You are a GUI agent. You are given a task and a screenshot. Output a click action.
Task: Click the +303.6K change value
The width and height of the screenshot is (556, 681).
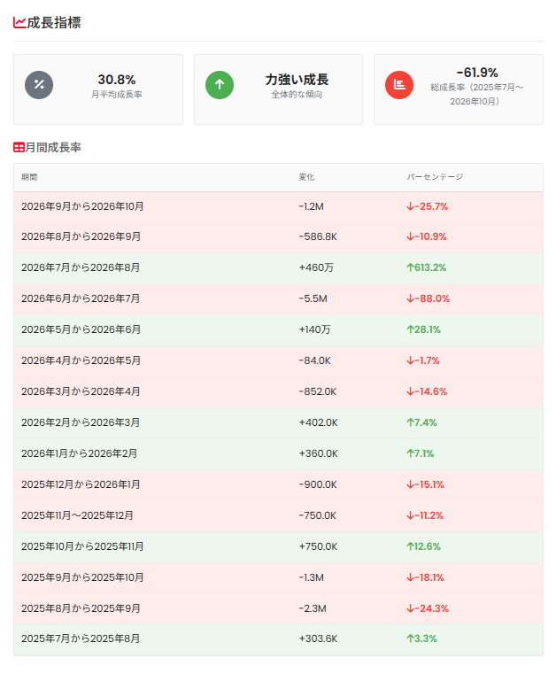click(318, 639)
